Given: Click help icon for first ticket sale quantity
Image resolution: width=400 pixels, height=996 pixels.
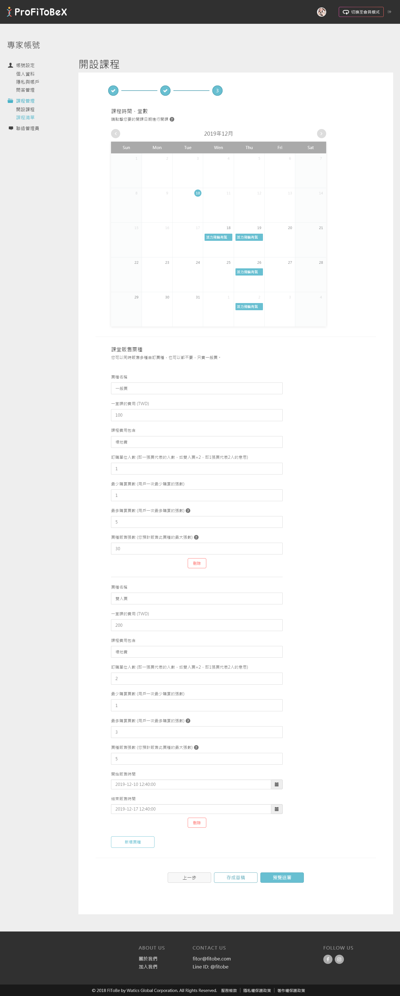Looking at the screenshot, I should click(x=196, y=537).
